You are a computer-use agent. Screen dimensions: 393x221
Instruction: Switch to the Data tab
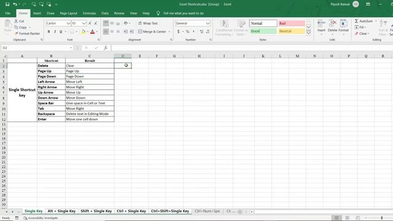click(105, 14)
